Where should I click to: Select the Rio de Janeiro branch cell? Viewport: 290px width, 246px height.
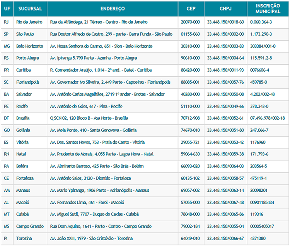pyautogui.click(x=29, y=22)
